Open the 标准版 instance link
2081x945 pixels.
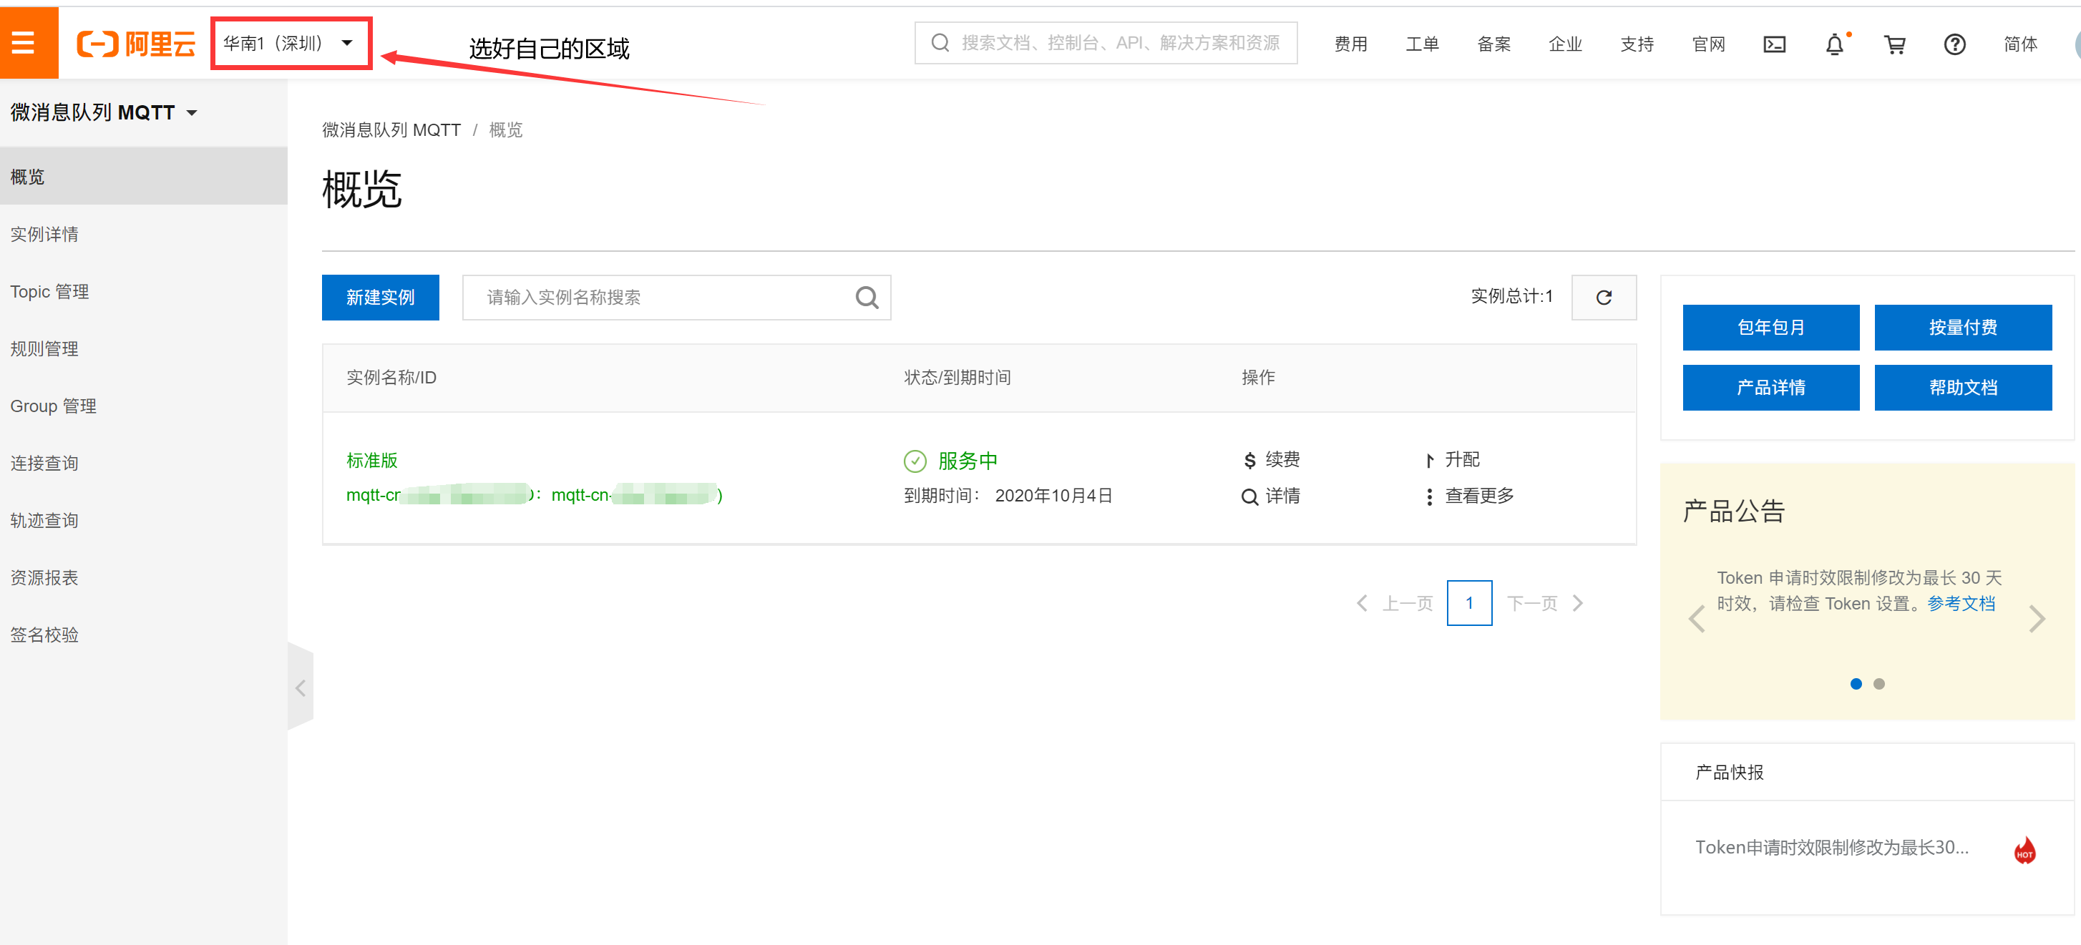pyautogui.click(x=371, y=461)
